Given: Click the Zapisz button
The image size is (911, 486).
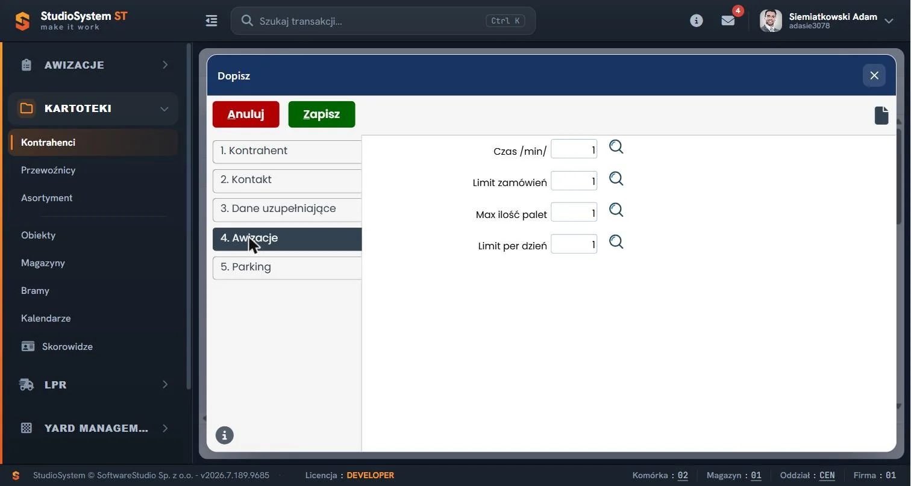Looking at the screenshot, I should click(x=322, y=114).
